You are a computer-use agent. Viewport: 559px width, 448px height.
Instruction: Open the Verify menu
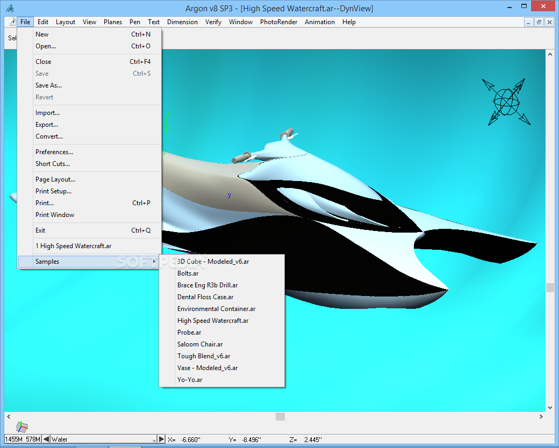213,21
